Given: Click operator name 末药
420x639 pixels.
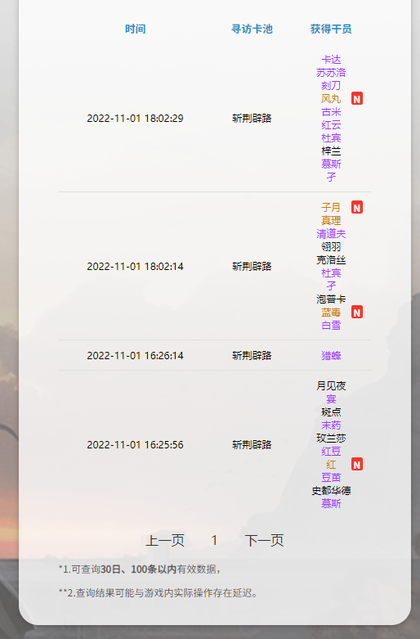Looking at the screenshot, I should click(x=331, y=425).
